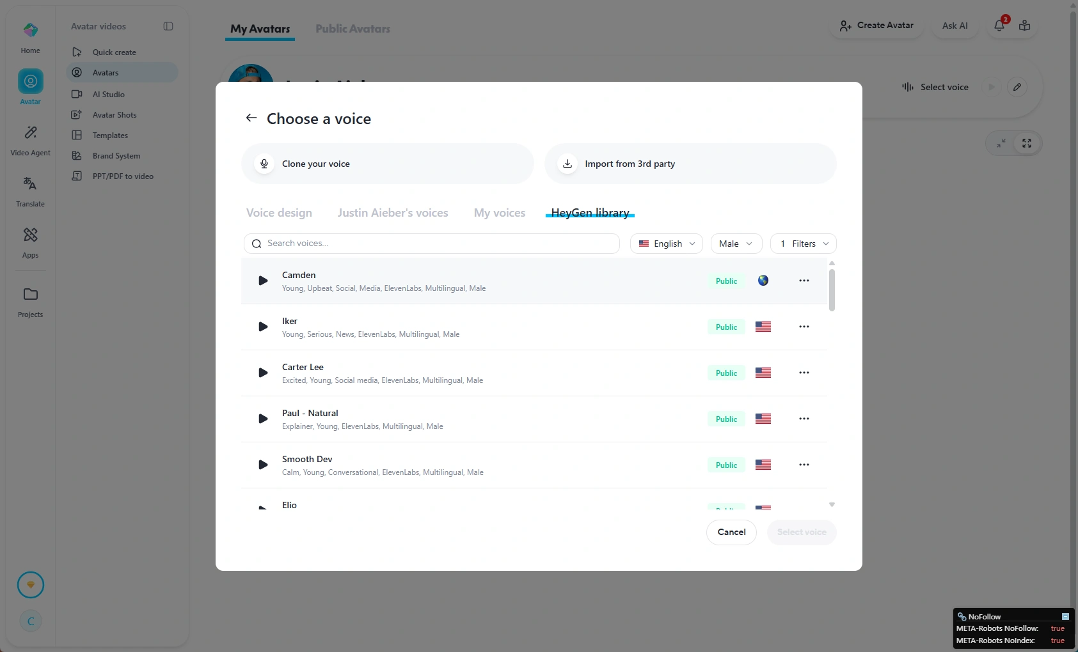Collapse the Avatar videos side panel
Viewport: 1078px width, 652px height.
click(168, 26)
